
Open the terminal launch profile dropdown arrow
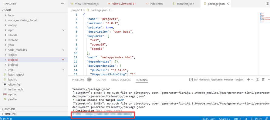tap(252, 80)
